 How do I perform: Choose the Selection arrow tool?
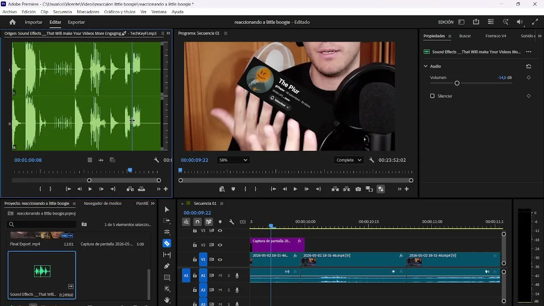tap(167, 210)
